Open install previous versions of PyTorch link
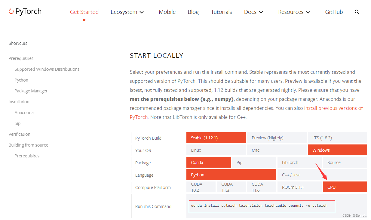The height and width of the screenshot is (220, 371). coord(333,108)
